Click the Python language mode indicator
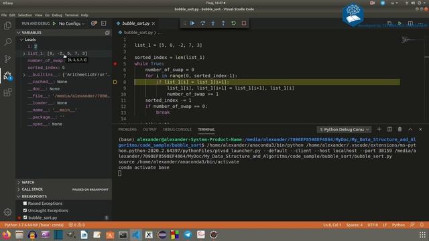The width and height of the screenshot is (429, 241). (398, 225)
